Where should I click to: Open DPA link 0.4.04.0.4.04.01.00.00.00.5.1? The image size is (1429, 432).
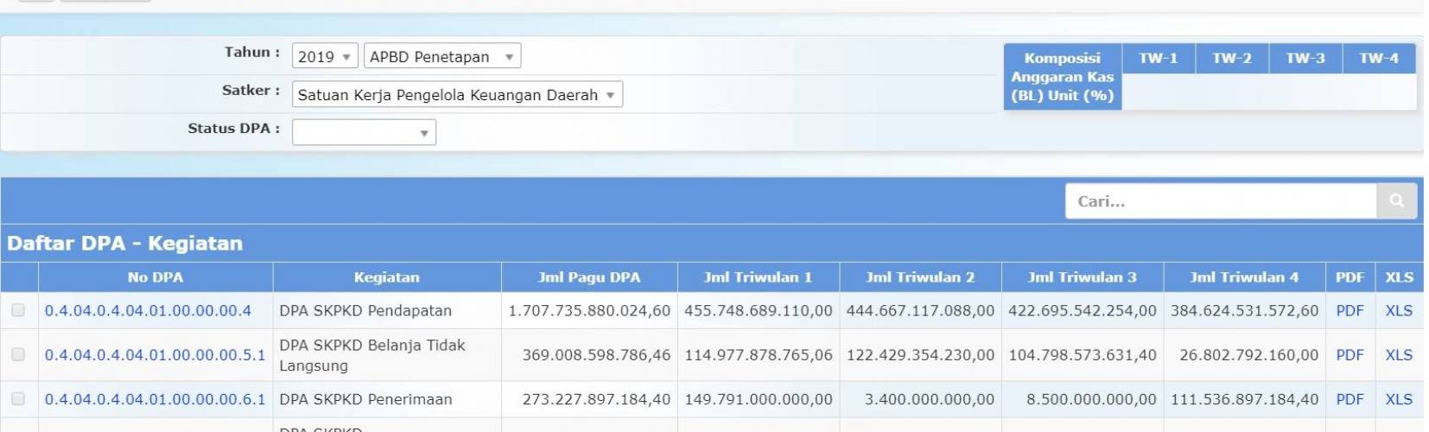(x=155, y=354)
